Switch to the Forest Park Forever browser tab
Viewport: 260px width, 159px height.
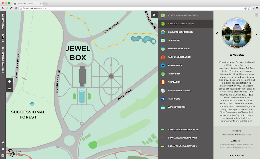pyautogui.click(x=27, y=4)
